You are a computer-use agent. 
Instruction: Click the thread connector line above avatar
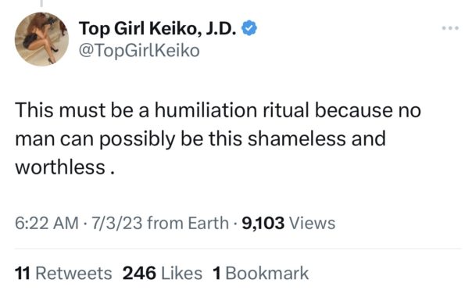point(41,3)
